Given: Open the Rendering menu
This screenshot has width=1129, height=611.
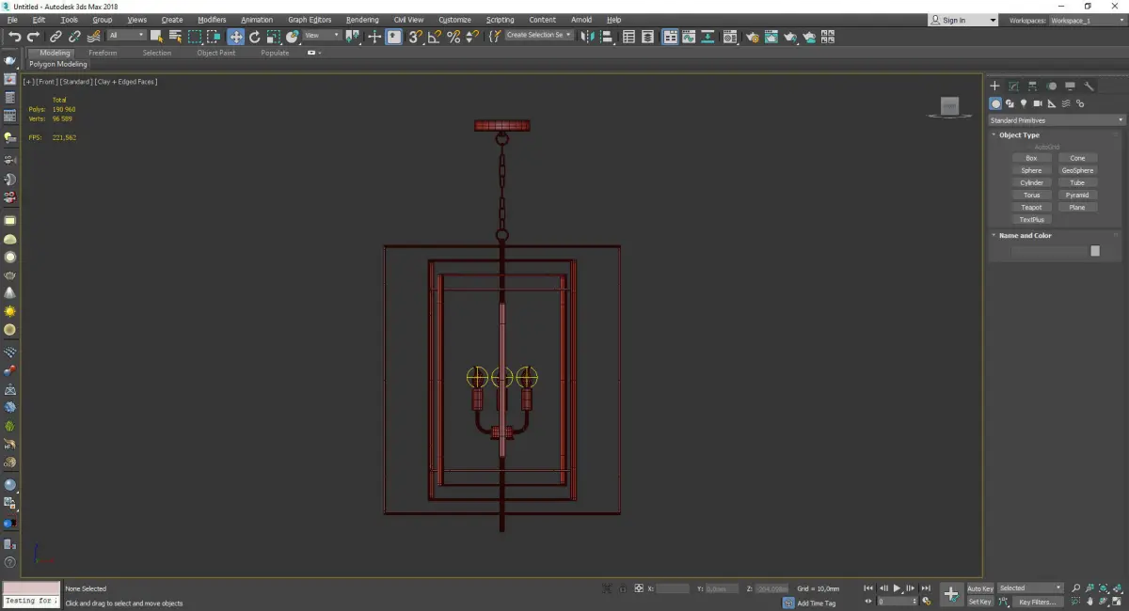Looking at the screenshot, I should 362,20.
